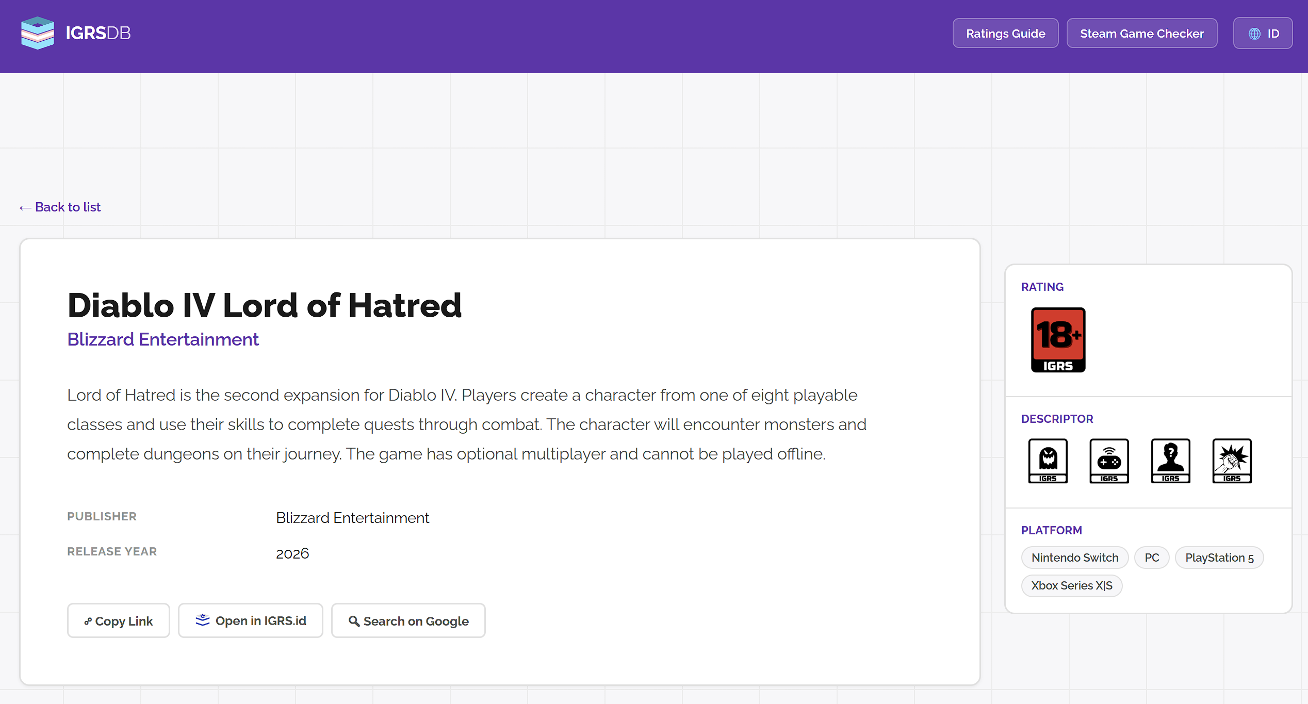Click the globe icon in the header

pyautogui.click(x=1254, y=34)
